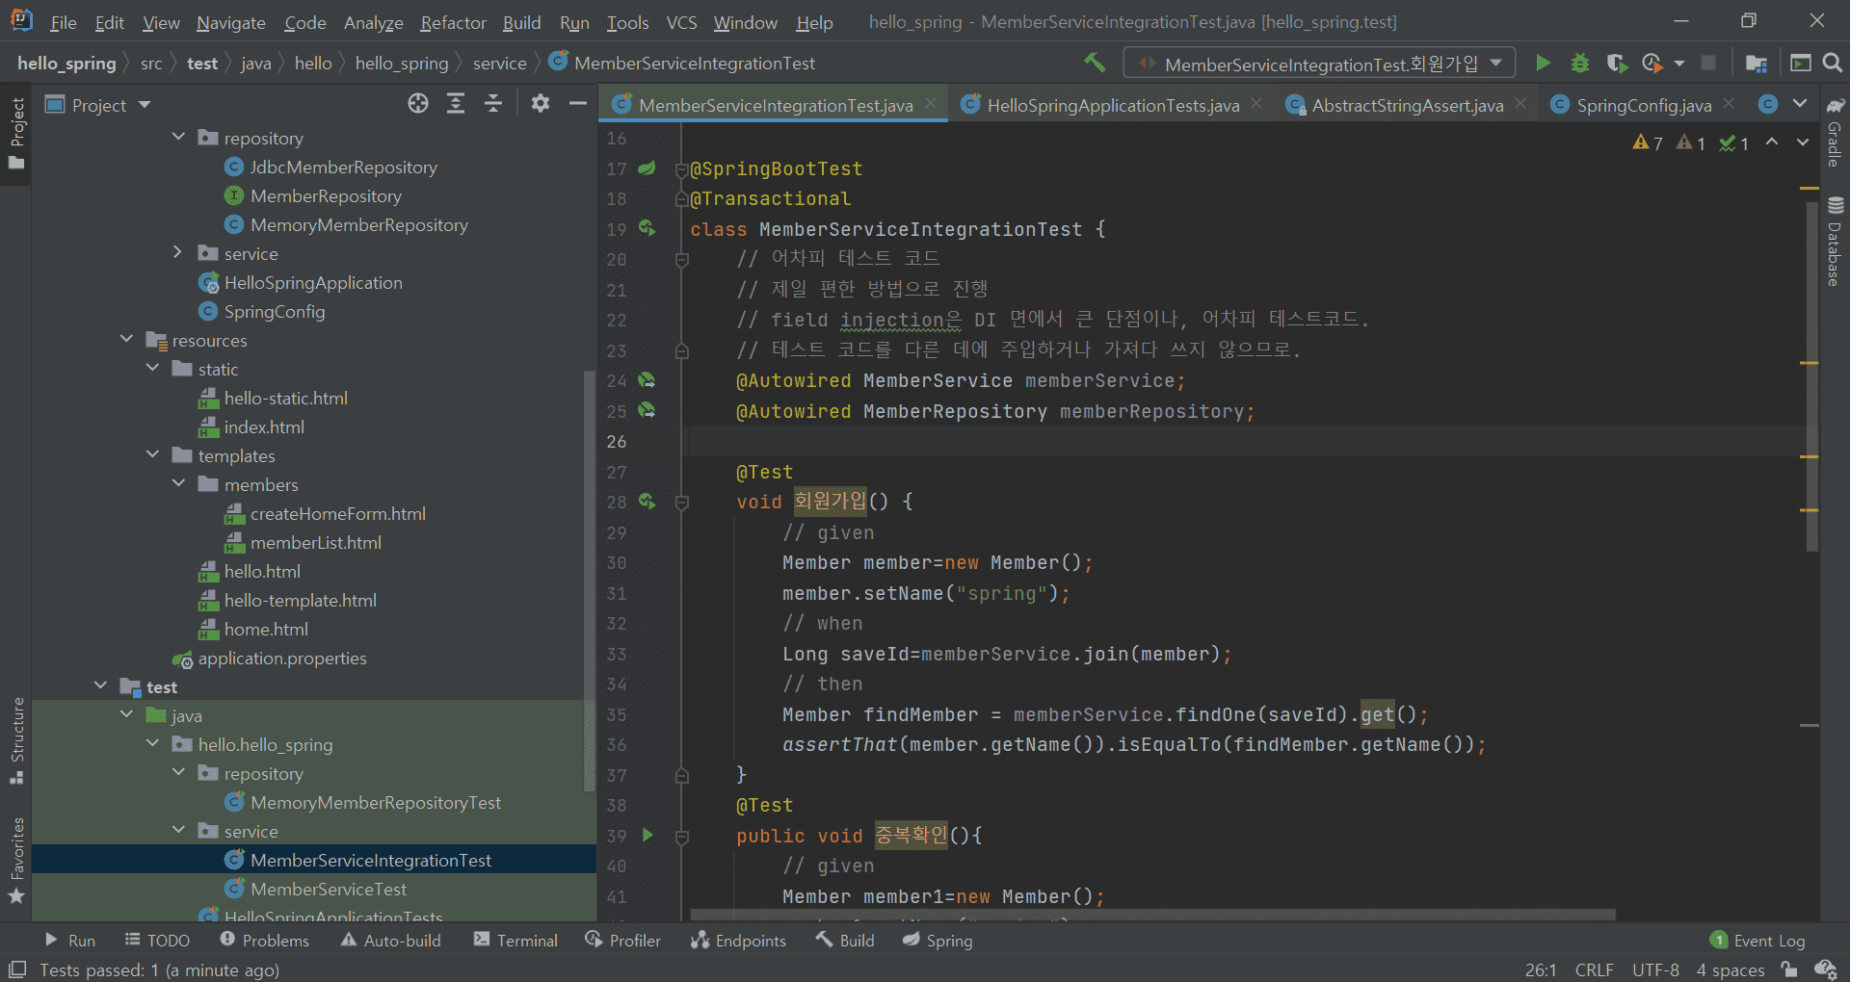
Task: Toggle the read-only lock icon in status bar
Action: pos(1788,969)
